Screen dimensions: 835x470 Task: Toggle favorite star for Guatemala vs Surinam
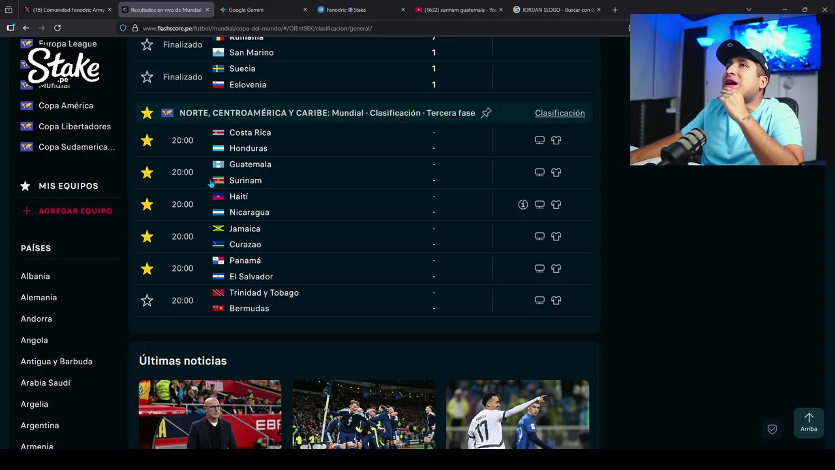(147, 172)
